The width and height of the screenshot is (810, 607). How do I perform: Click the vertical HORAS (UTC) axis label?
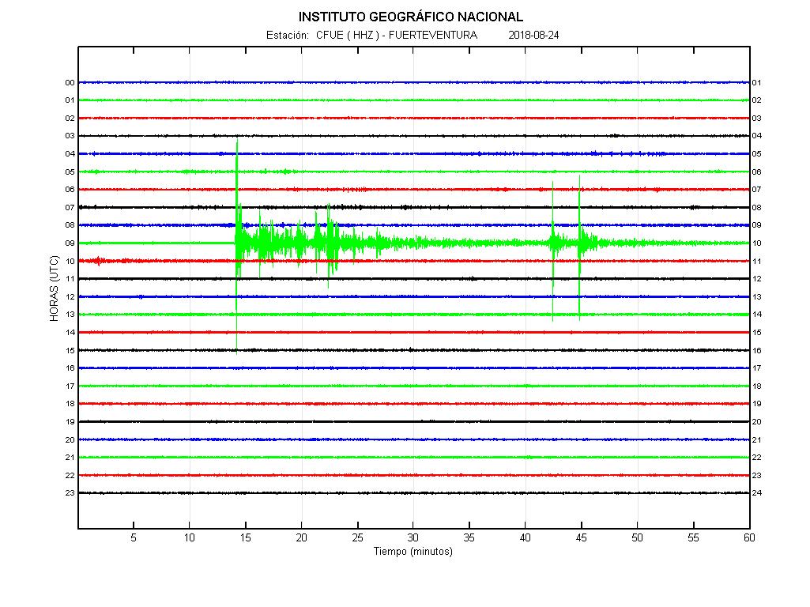click(x=55, y=288)
